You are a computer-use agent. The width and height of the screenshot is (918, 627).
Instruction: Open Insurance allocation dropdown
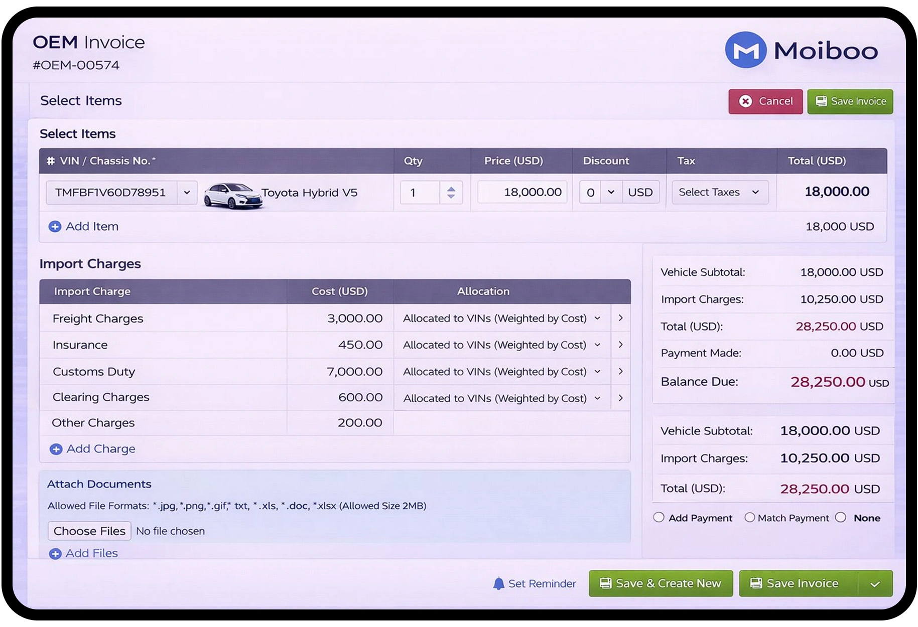tap(502, 345)
